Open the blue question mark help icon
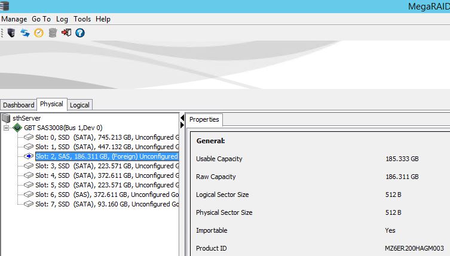The height and width of the screenshot is (256, 450). tap(80, 33)
